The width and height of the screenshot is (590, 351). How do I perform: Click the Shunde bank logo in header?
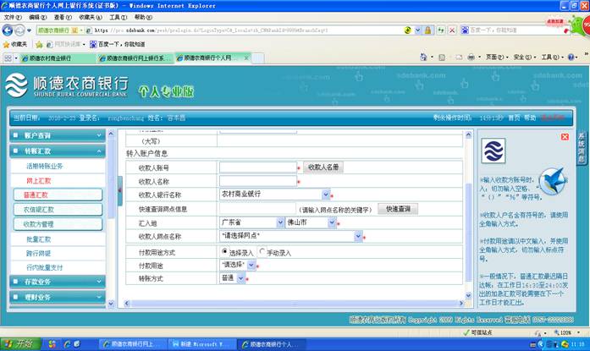click(x=68, y=85)
